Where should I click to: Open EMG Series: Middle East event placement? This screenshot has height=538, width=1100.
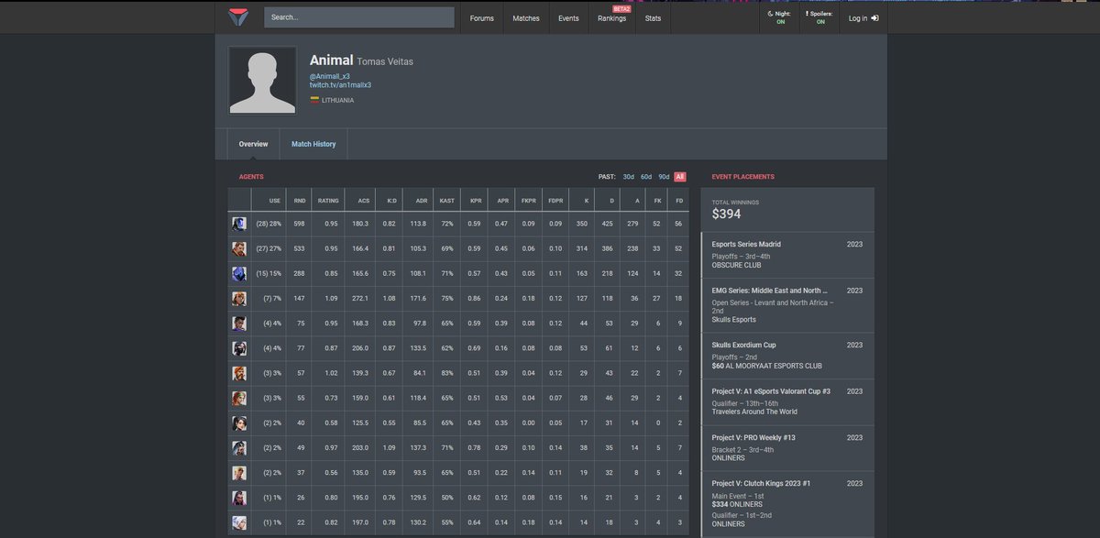pyautogui.click(x=787, y=305)
